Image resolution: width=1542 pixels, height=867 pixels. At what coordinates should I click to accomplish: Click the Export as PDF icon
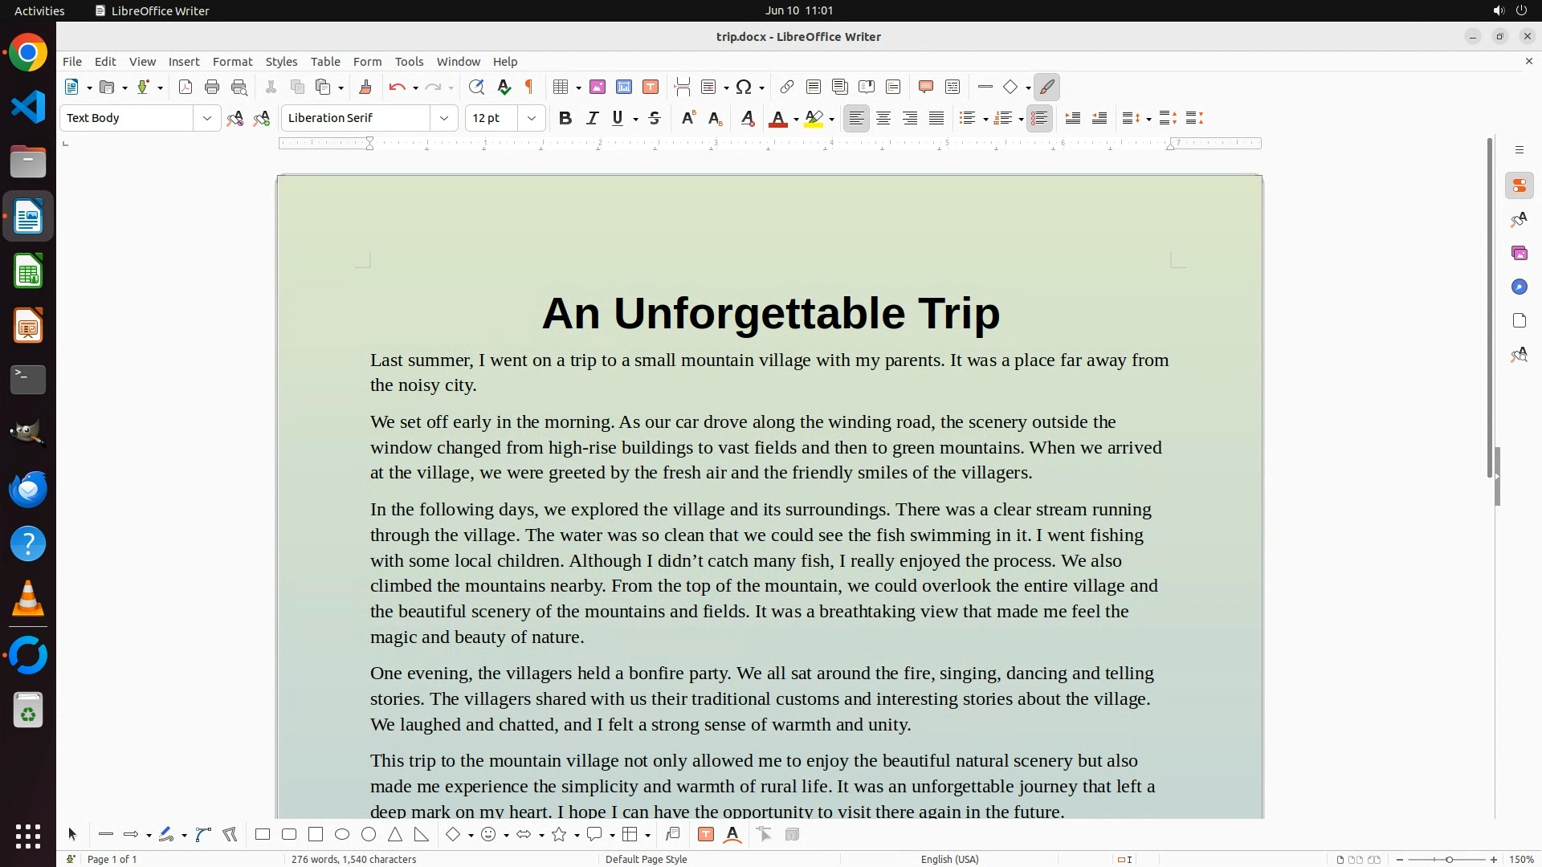pyautogui.click(x=186, y=88)
